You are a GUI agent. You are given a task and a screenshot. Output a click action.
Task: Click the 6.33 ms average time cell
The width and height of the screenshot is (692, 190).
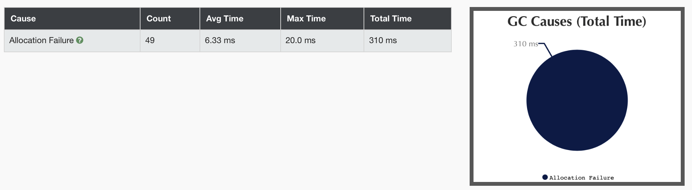(x=220, y=40)
